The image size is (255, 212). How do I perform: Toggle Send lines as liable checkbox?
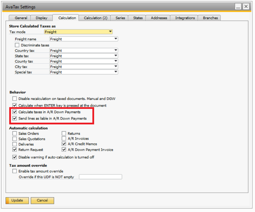(15, 118)
